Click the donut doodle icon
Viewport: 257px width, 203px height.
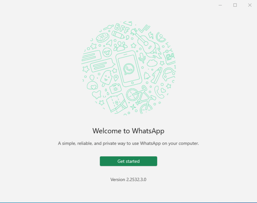(102, 38)
